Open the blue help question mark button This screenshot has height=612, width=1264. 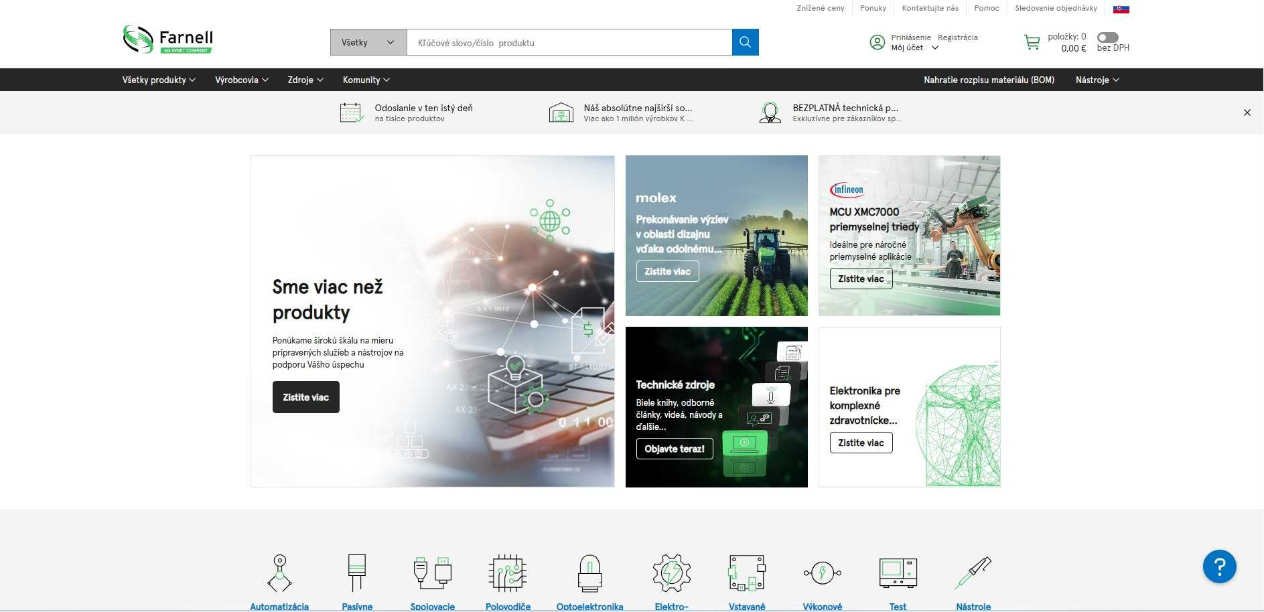pos(1220,566)
